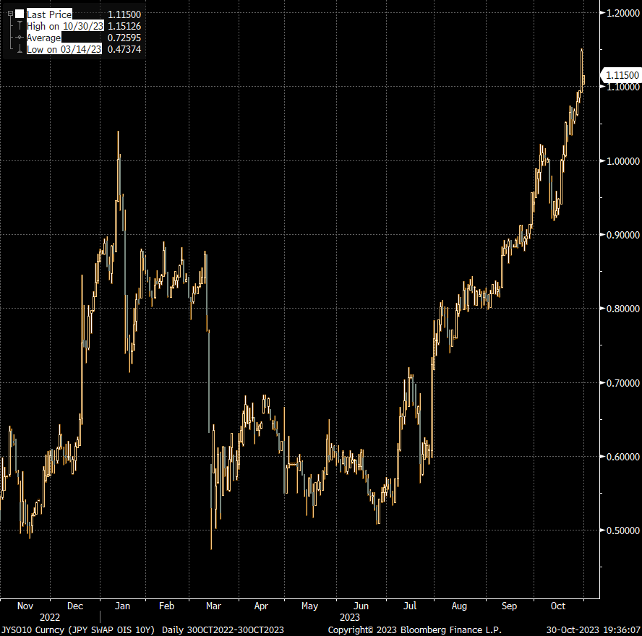This screenshot has height=636, width=642.
Task: Select the 'Low on 03/14/23' legend label
Action: click(64, 49)
